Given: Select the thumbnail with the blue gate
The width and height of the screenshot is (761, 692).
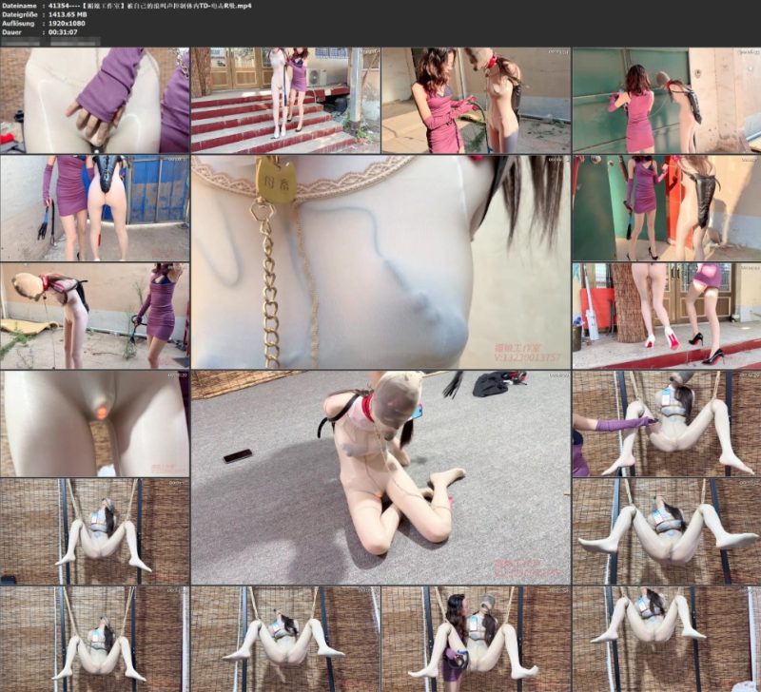Looking at the screenshot, I should [x=94, y=208].
